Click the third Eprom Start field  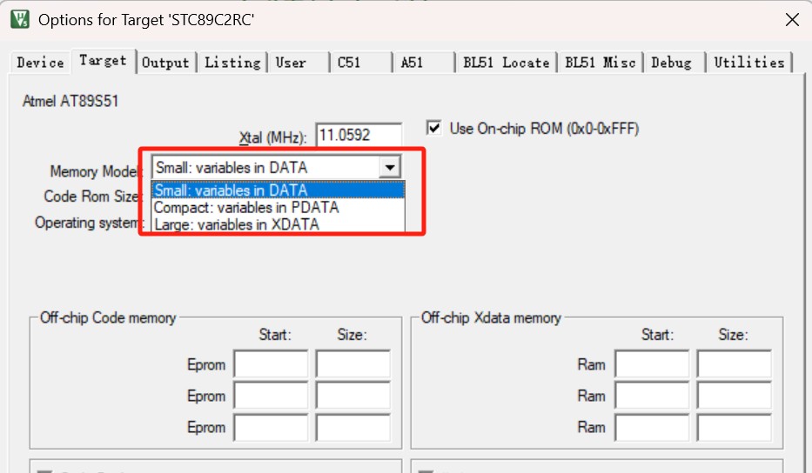click(x=271, y=428)
